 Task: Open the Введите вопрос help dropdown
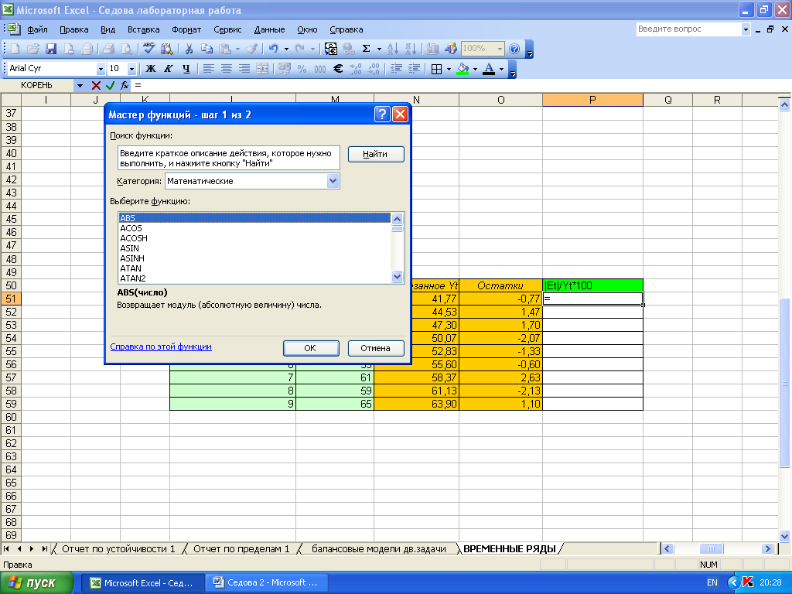coord(746,29)
